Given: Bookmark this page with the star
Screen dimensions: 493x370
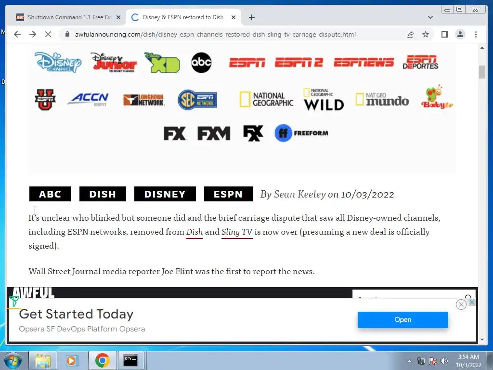Looking at the screenshot, I should pyautogui.click(x=426, y=34).
